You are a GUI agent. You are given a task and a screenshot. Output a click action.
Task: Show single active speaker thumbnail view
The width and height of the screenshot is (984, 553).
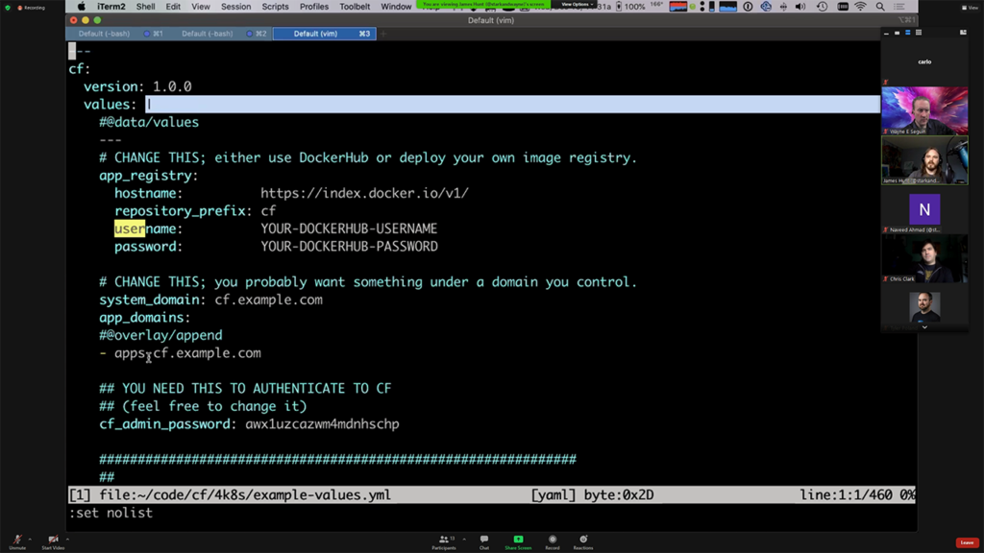[x=897, y=33]
